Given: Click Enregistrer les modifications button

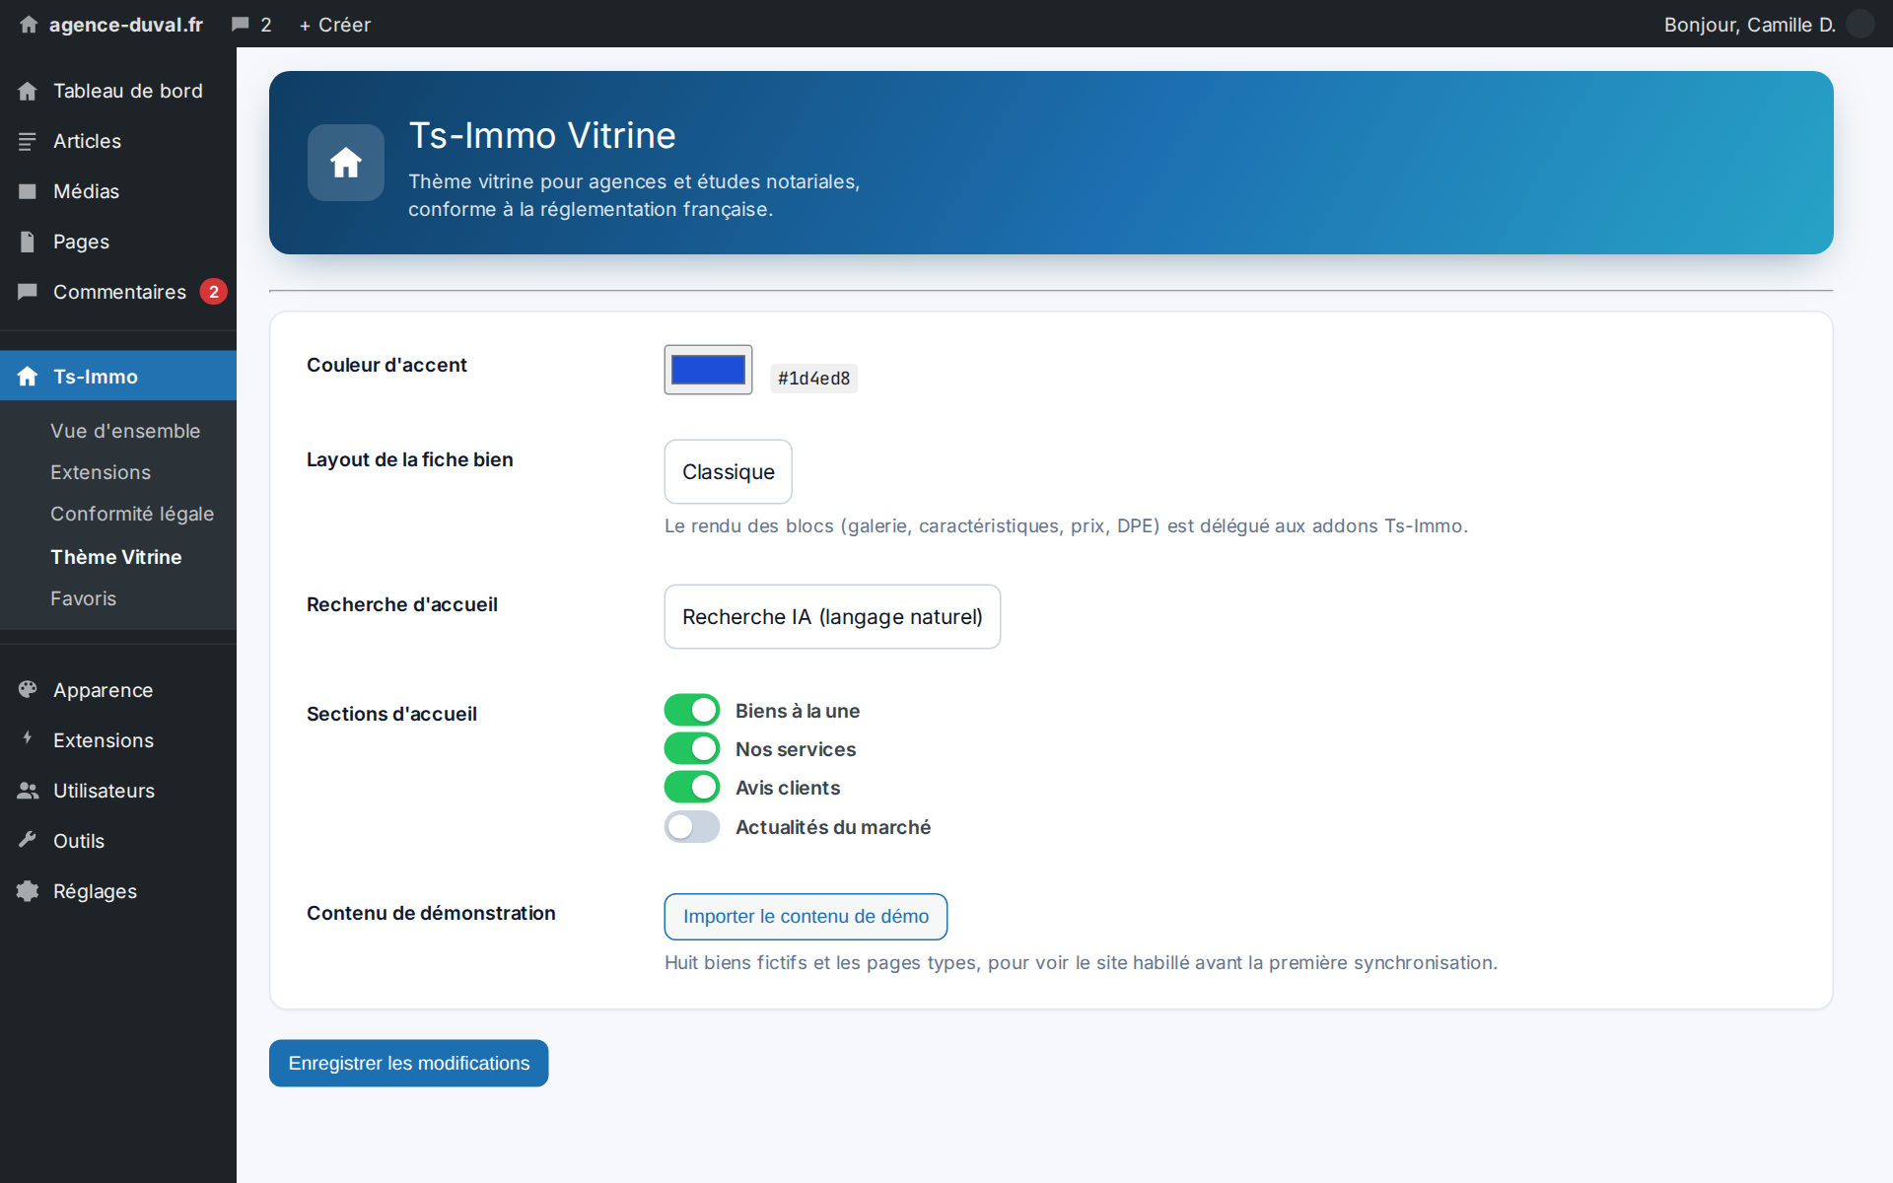Looking at the screenshot, I should tap(409, 1064).
